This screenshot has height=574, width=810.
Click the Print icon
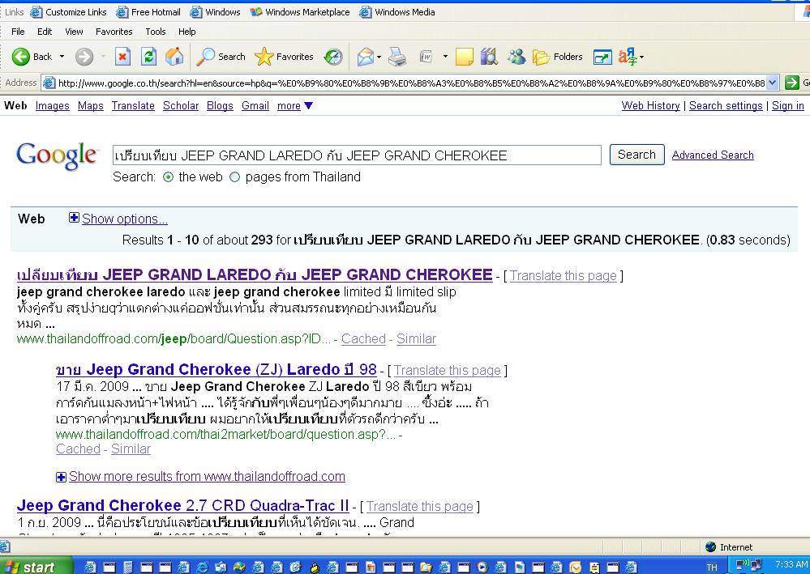coord(397,57)
